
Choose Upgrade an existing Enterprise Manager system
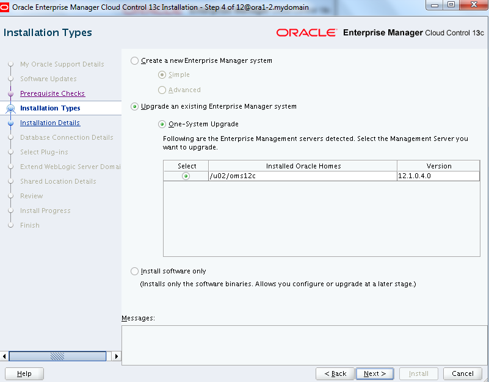(x=135, y=106)
